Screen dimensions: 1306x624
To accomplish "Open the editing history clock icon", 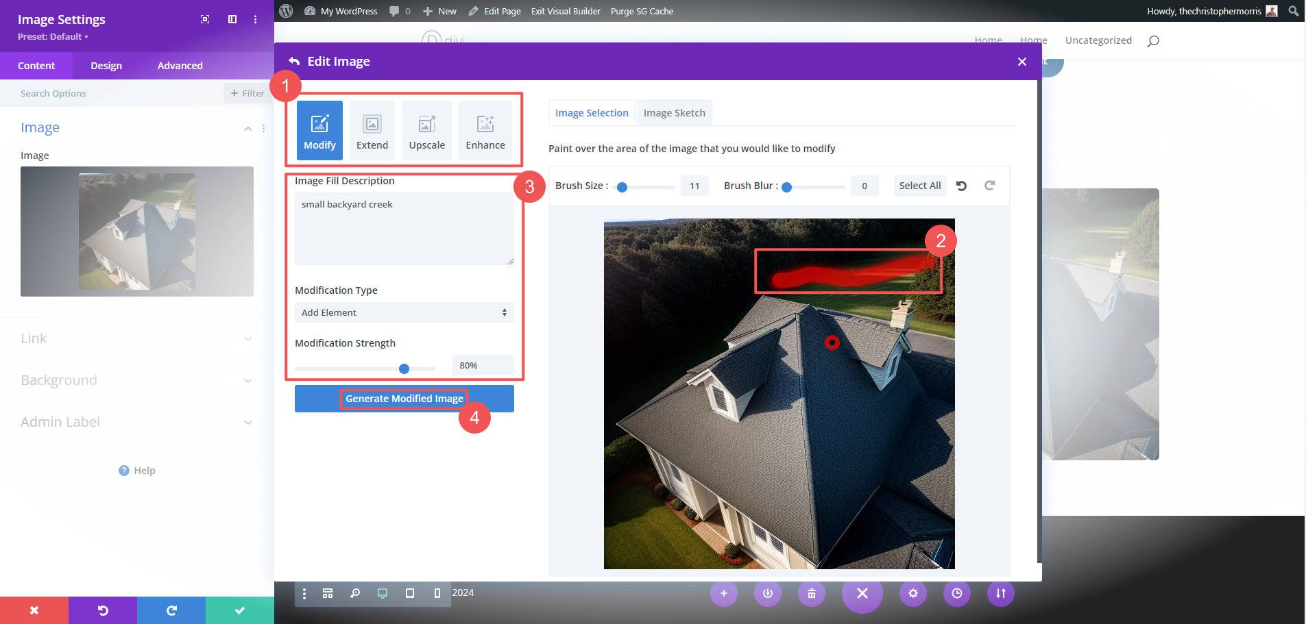I will [956, 593].
